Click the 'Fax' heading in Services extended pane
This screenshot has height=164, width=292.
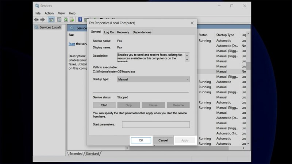71,35
